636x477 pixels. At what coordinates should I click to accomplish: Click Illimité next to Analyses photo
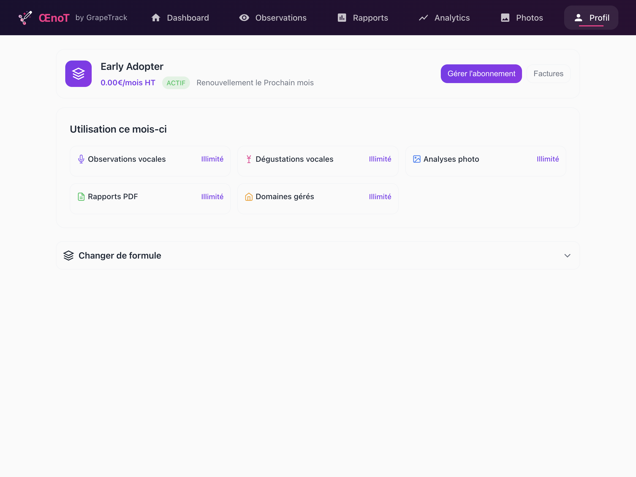548,159
